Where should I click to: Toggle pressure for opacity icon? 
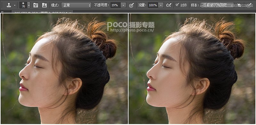point(131,5)
